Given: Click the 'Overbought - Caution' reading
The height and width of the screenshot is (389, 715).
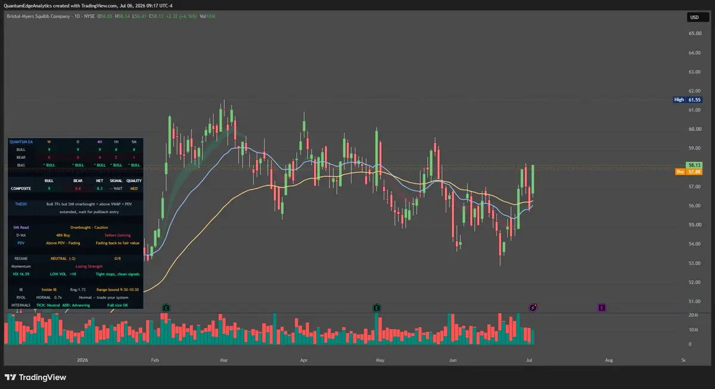Looking at the screenshot, I should tap(89, 227).
